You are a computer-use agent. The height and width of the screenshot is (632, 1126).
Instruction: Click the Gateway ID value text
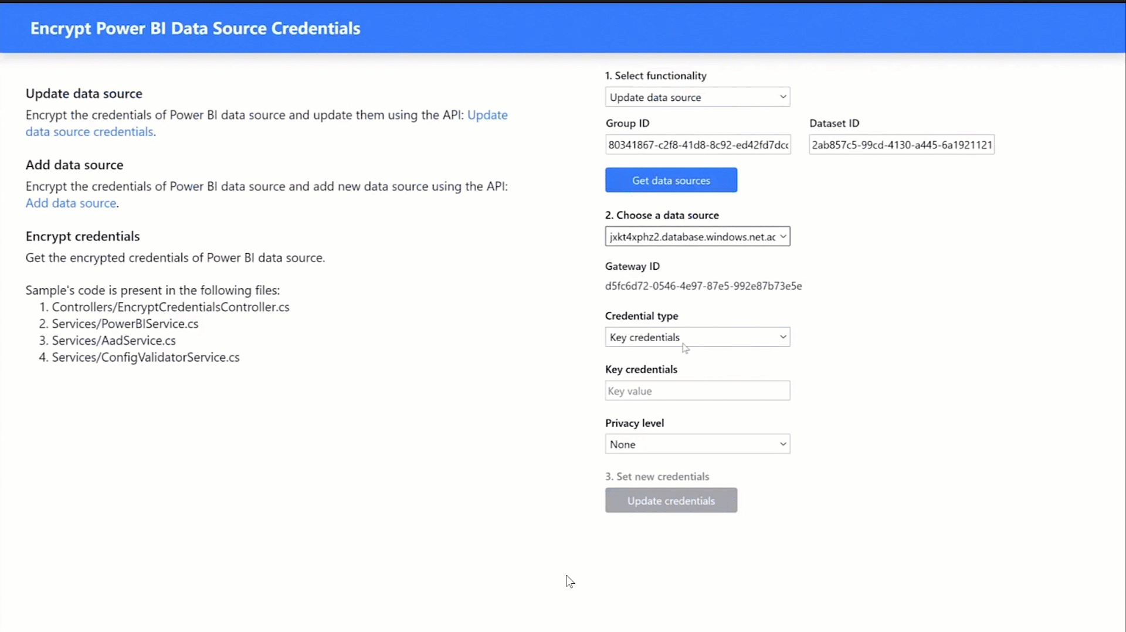pyautogui.click(x=703, y=286)
